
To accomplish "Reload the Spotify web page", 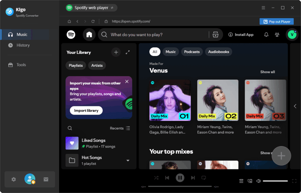I will 93,21.
